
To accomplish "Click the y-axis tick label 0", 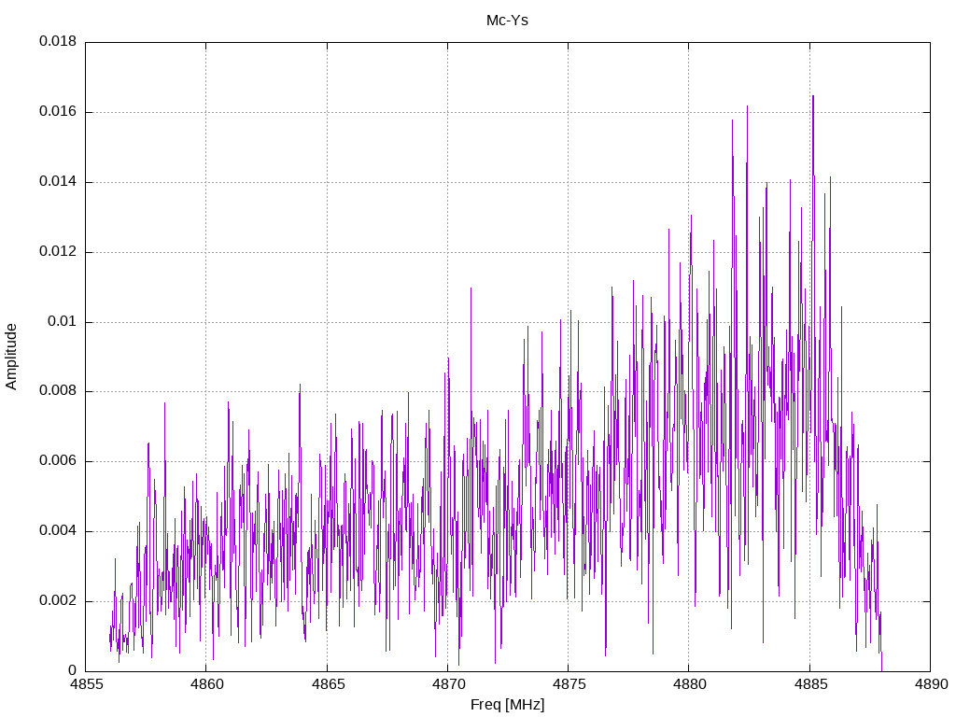I will click(73, 670).
